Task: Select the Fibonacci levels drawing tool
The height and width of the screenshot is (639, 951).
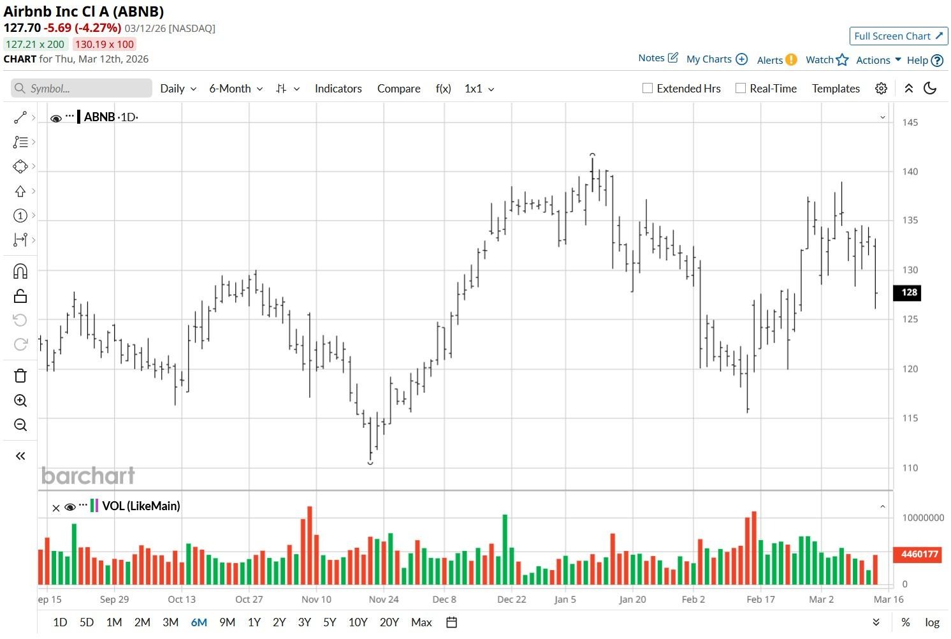Action: (20, 142)
